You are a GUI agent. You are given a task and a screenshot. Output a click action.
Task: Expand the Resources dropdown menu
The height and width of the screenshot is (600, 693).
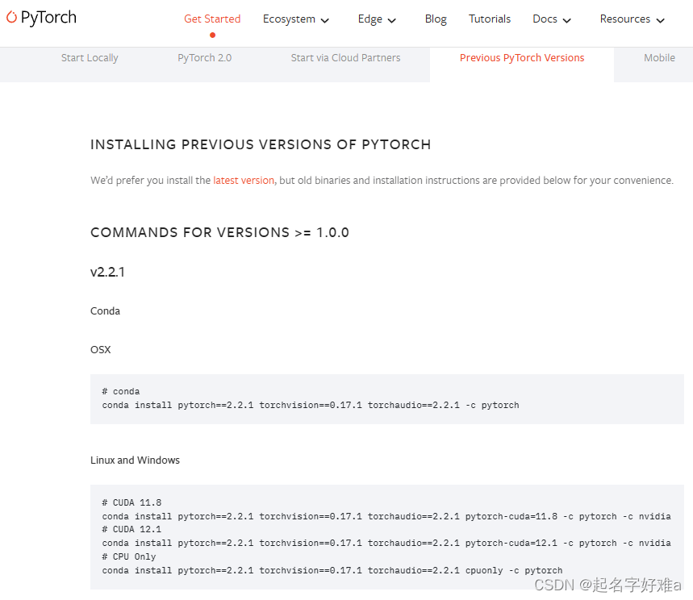(632, 19)
